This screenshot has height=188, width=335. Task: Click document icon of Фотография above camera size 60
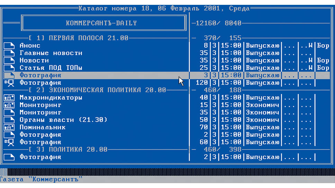click(9, 135)
